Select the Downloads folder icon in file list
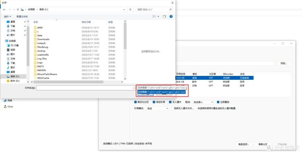The image size is (302, 154). pos(35,39)
